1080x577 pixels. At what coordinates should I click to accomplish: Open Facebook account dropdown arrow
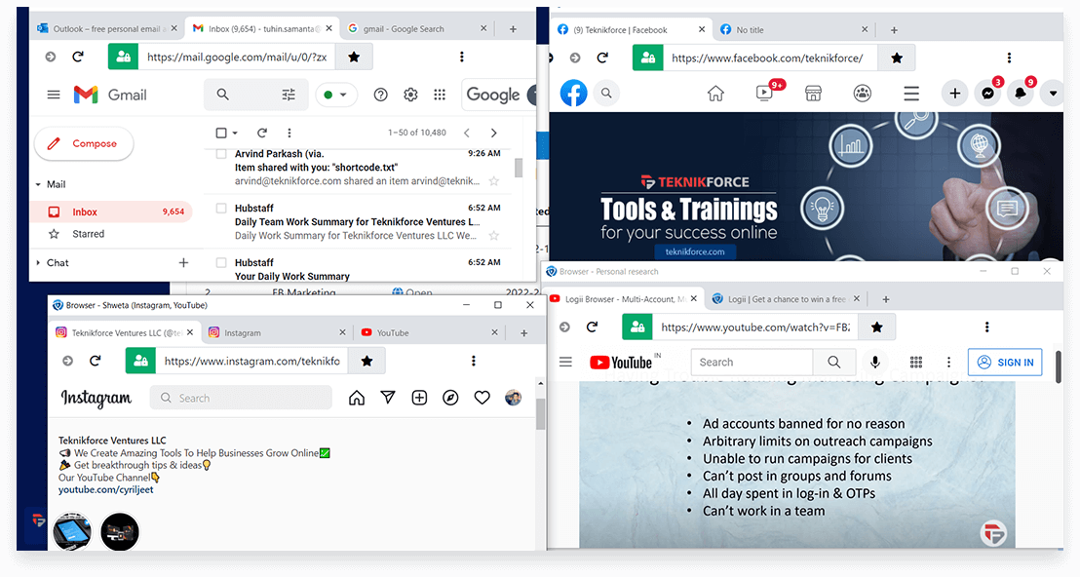(x=1053, y=93)
